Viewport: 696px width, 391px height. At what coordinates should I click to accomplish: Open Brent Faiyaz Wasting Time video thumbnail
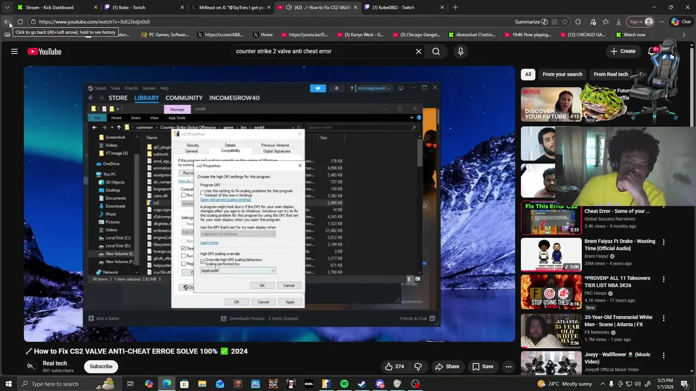coord(551,254)
